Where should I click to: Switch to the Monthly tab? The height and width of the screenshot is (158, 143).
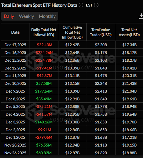click(x=47, y=16)
